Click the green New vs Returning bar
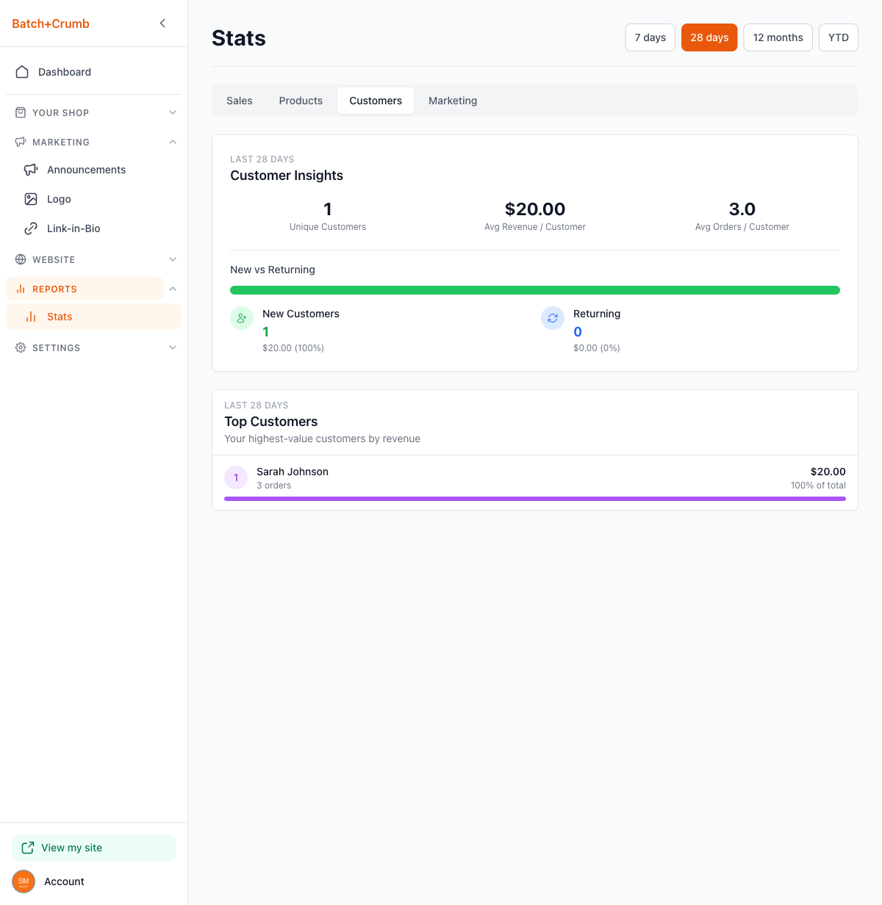882x905 pixels. click(534, 290)
